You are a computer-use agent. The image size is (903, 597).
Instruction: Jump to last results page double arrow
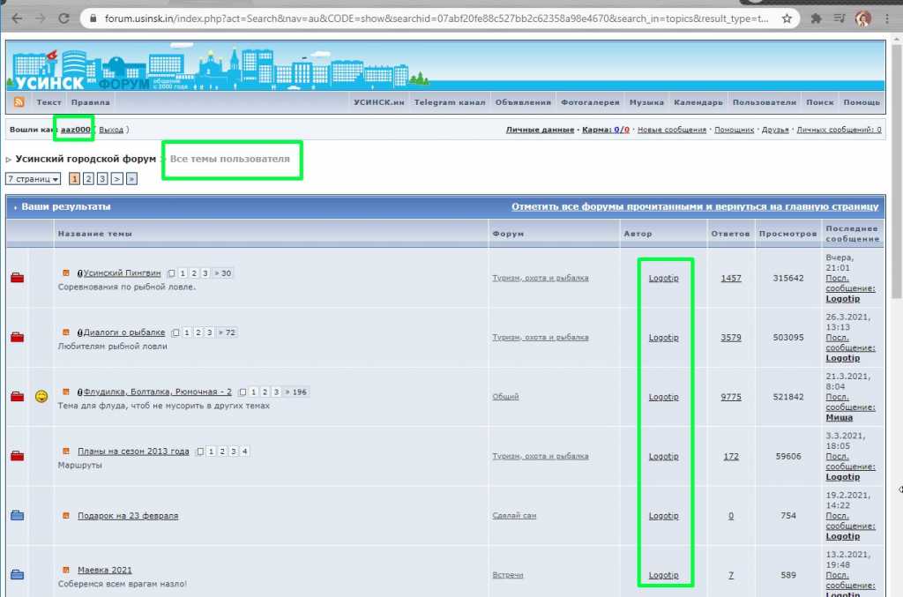(x=132, y=179)
